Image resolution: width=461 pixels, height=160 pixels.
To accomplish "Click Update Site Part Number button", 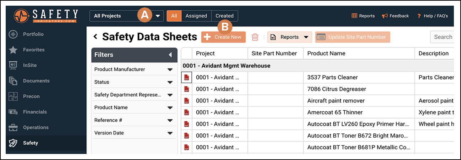I will (x=352, y=37).
